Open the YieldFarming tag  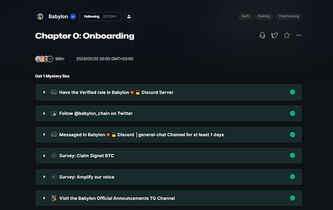[x=289, y=16]
